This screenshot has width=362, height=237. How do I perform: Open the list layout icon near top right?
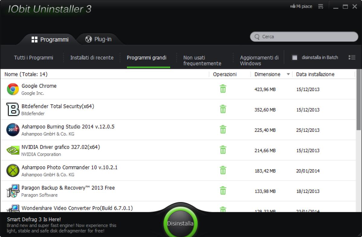[x=352, y=57]
